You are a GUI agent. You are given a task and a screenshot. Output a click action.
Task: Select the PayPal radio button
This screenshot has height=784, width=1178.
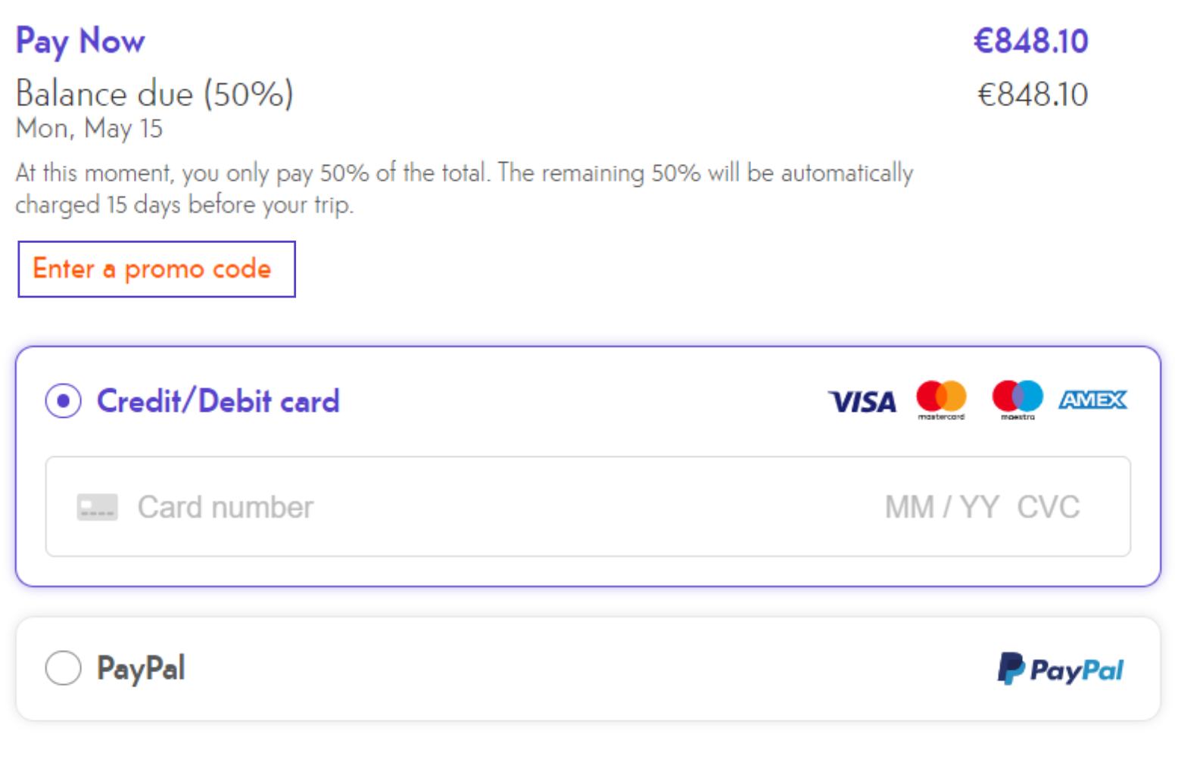point(64,668)
